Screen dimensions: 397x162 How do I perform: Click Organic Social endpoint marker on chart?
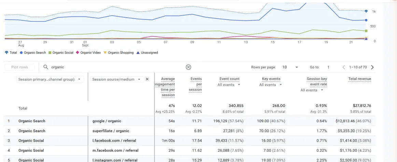point(366,31)
